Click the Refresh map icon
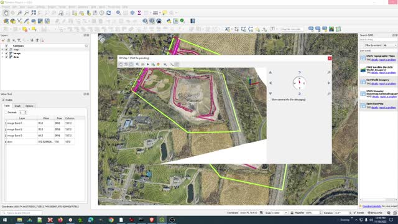Image resolution: width=398 pixels, height=224 pixels. pos(109,12)
